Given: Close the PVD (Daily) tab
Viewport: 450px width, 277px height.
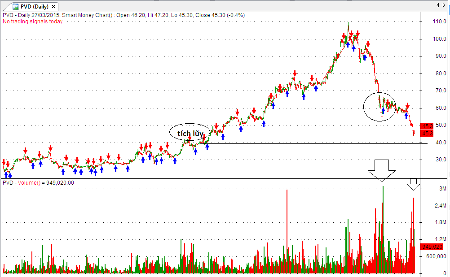Looking at the screenshot, I should click(53, 7).
